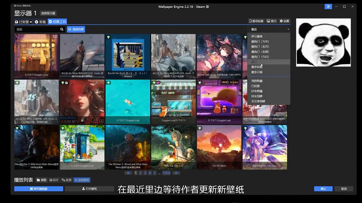Click the blue double-chevron button in title bar
Image resolution: width=362 pixels, height=203 pixels.
tap(328, 6)
